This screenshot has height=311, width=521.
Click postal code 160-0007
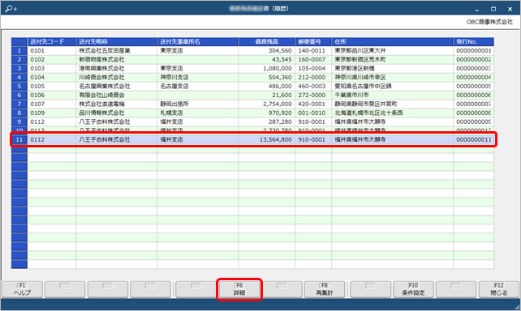(x=313, y=60)
